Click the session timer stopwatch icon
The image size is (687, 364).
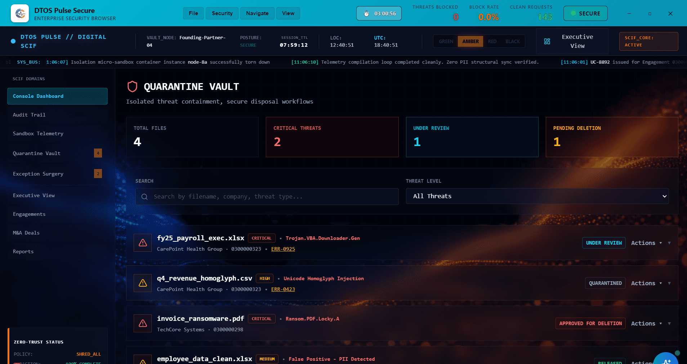pos(366,14)
